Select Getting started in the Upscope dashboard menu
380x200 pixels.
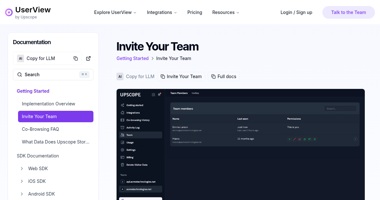[141, 105]
